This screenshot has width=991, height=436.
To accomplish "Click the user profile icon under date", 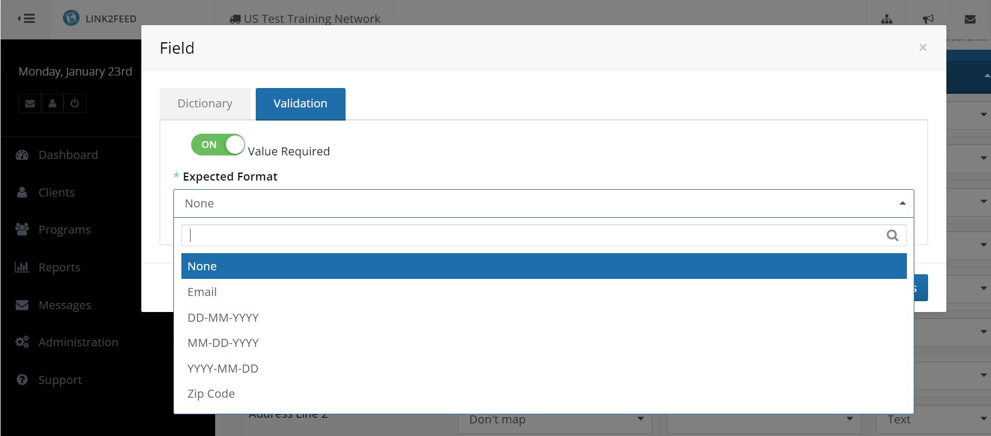I will click(52, 103).
